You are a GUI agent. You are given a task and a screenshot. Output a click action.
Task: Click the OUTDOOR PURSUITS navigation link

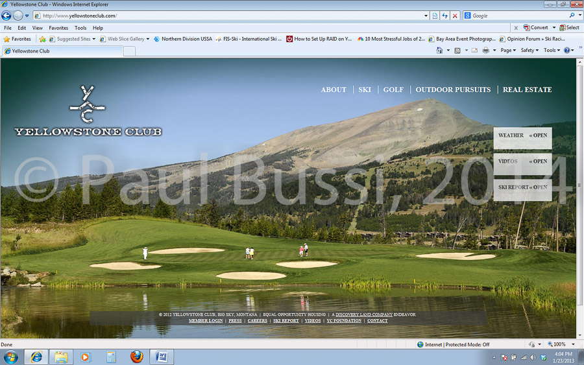coord(453,89)
